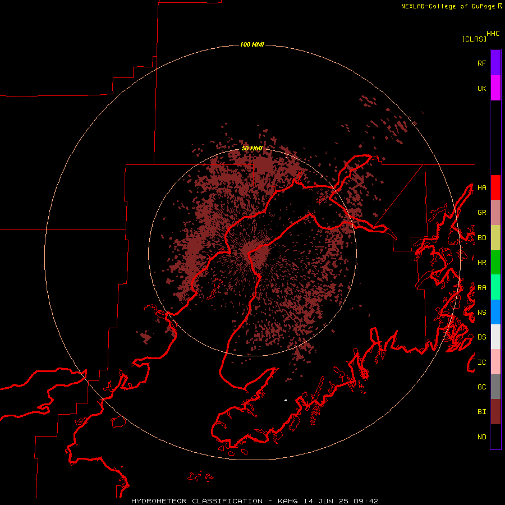Click the WS blue legend swatch
505x505 pixels.
(x=495, y=312)
